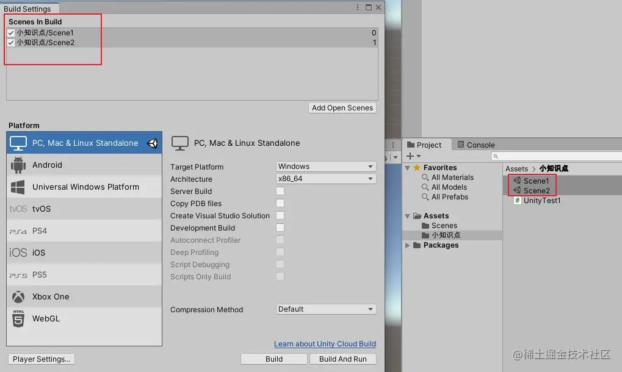Select 小知识点/Scene1 row in Scenes In Build
Screen dimensions: 622x372
tap(192, 33)
